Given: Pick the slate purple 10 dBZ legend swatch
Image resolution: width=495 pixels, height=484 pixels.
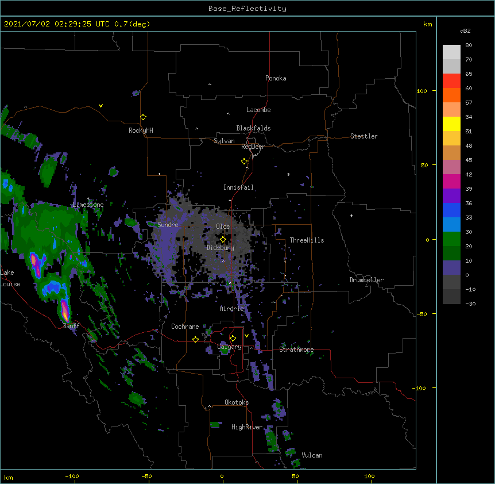Looking at the screenshot, I should coord(451,268).
